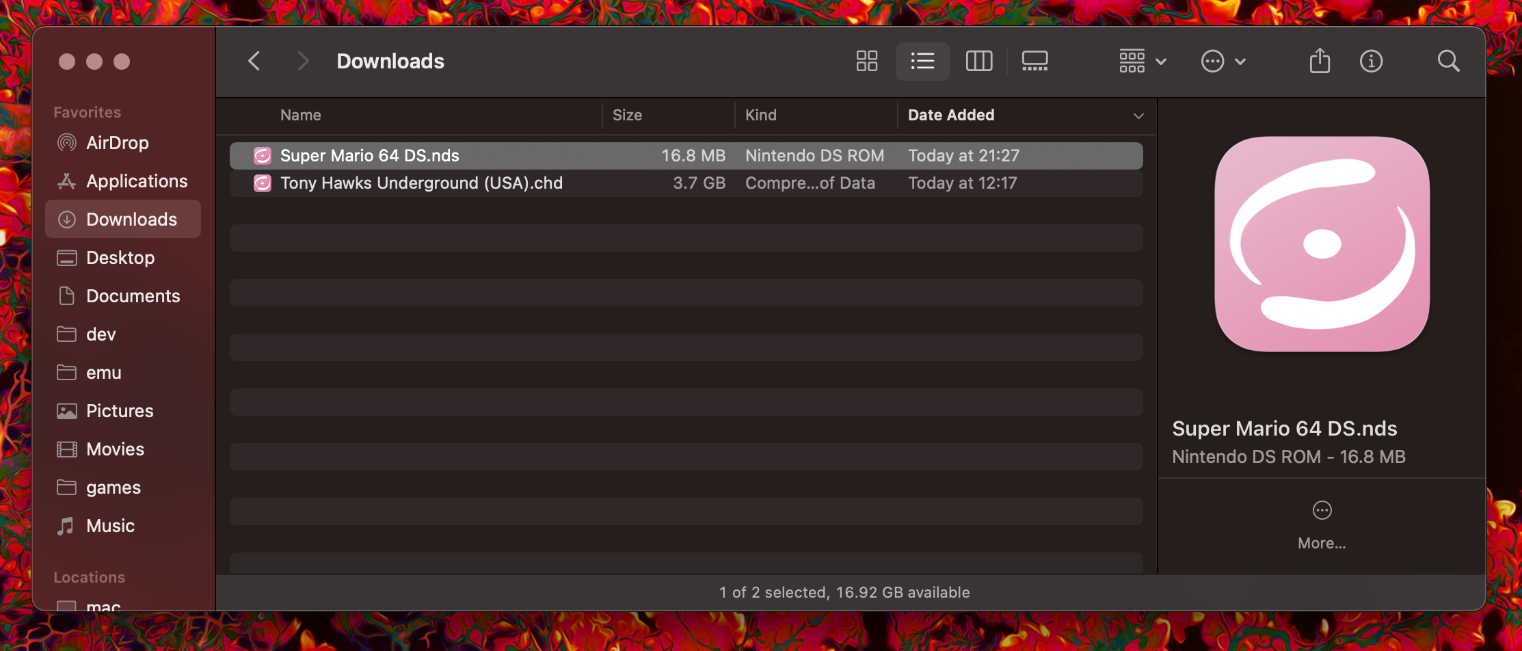Click the '16.8 MB' size cell
The image size is (1522, 651).
point(693,156)
